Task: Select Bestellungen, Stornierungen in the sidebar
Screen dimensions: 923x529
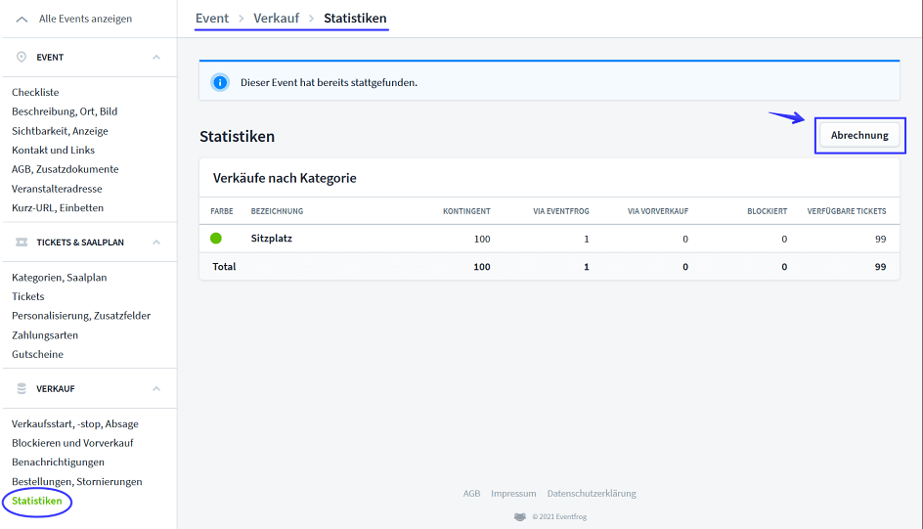Action: (x=77, y=482)
